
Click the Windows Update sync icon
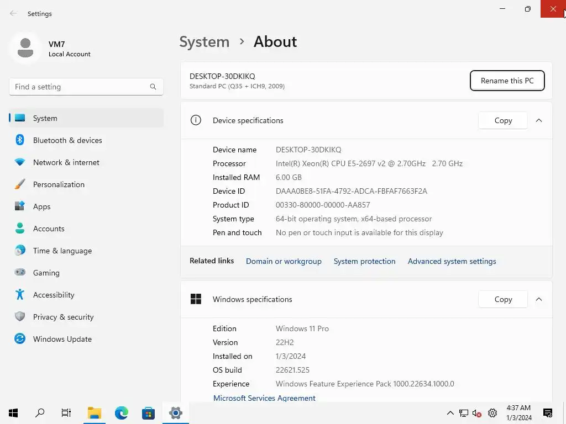(x=20, y=338)
